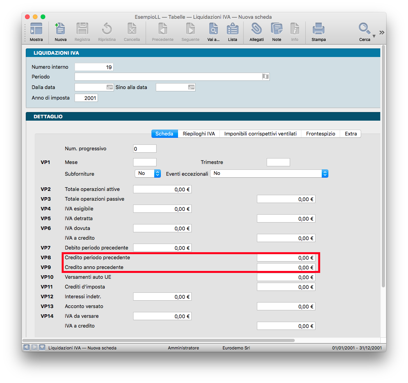Open the Sino alla data calendar picker

191,87
